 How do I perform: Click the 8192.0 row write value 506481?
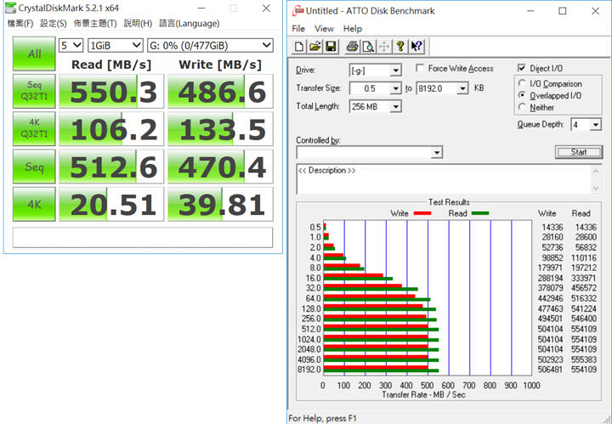point(550,370)
